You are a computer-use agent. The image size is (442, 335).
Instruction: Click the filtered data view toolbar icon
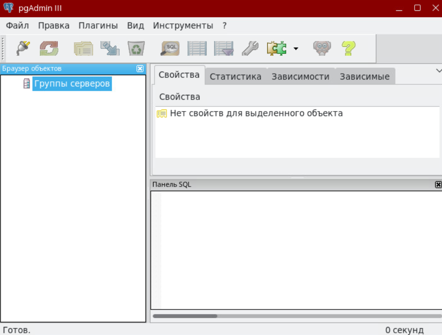tap(224, 48)
